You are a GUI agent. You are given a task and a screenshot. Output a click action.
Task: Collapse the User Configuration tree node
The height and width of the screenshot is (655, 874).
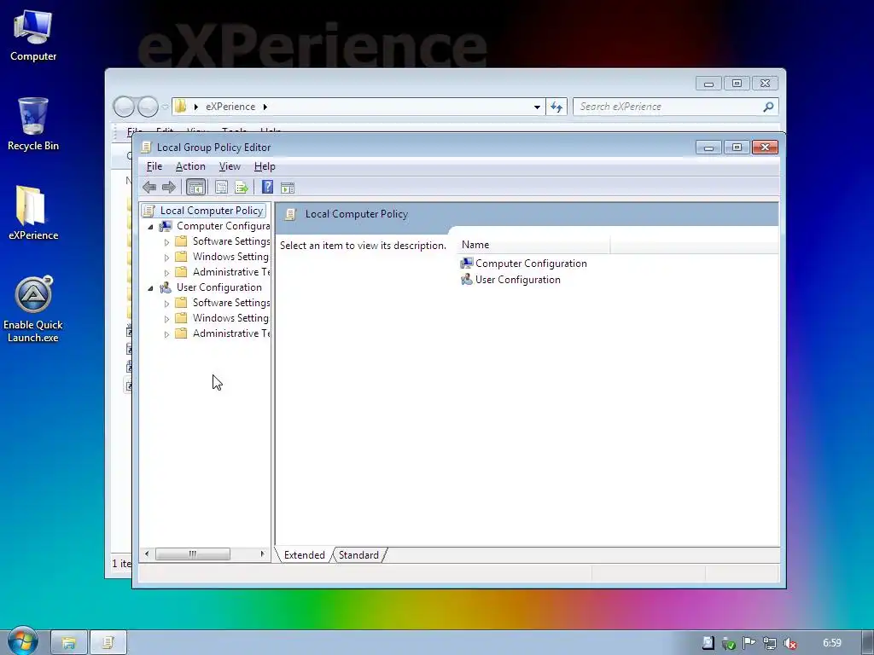coord(150,288)
